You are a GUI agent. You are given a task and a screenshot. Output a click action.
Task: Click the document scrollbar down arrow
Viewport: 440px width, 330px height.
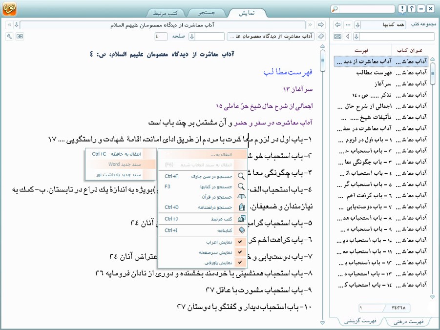pos(322,323)
